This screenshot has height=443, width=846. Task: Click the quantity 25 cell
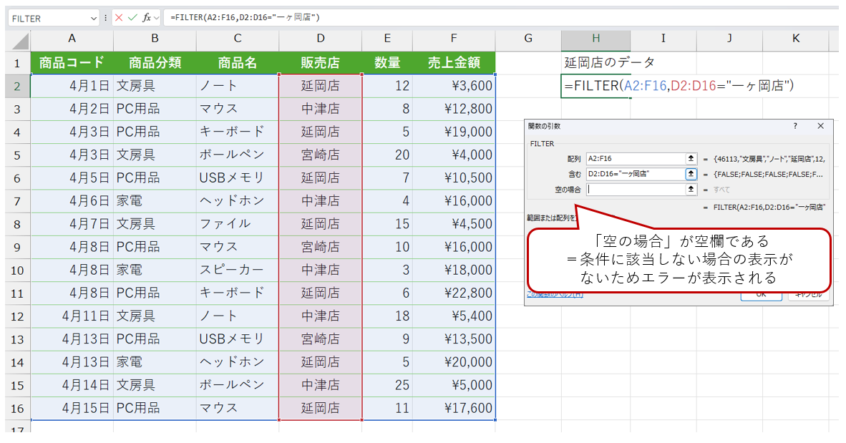pos(387,385)
